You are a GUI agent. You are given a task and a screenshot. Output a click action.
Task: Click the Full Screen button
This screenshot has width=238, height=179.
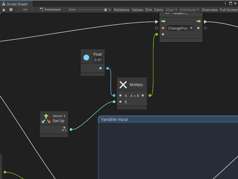point(228,10)
